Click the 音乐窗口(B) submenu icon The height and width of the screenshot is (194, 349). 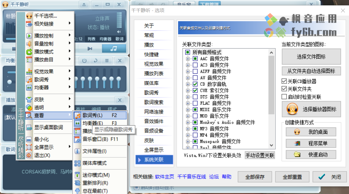(77, 139)
